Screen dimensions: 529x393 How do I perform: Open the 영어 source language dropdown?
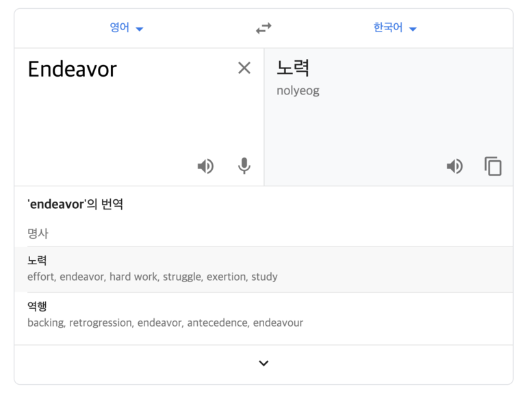click(127, 27)
